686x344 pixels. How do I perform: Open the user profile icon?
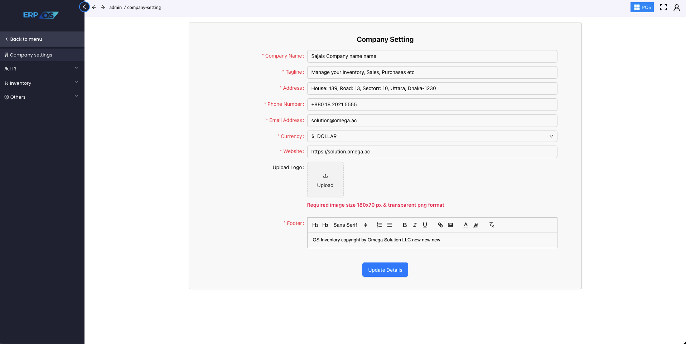click(x=676, y=8)
